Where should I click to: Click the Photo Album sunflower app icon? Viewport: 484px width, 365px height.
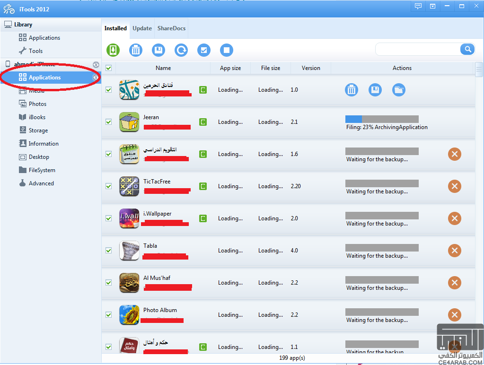tap(129, 315)
